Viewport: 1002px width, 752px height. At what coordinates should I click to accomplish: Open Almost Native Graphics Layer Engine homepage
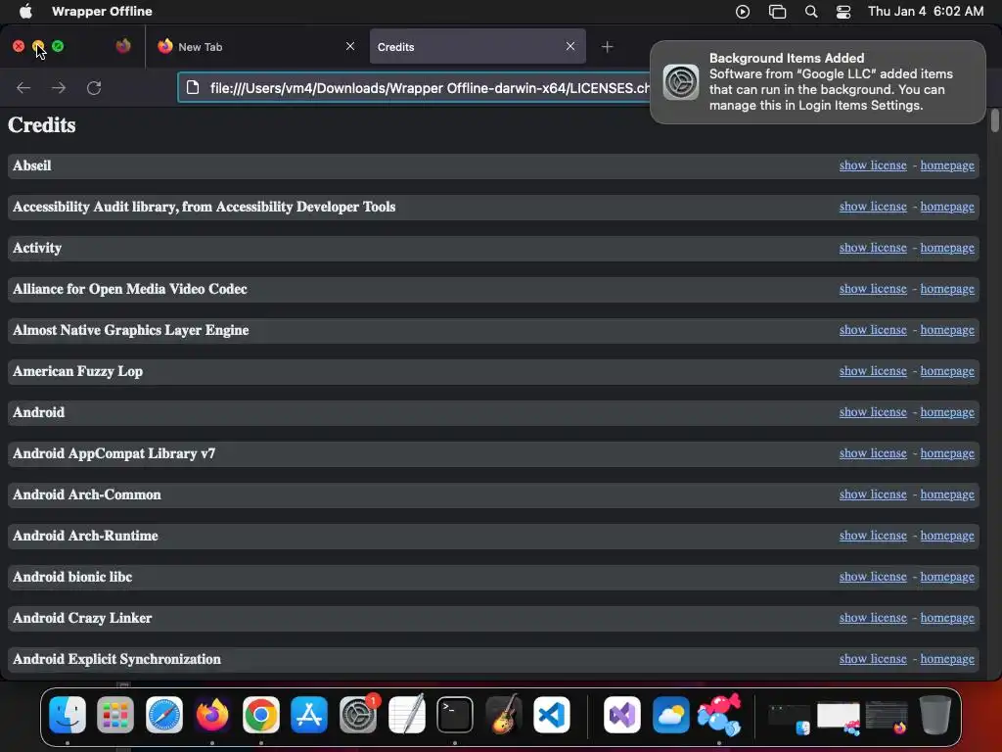point(947,329)
